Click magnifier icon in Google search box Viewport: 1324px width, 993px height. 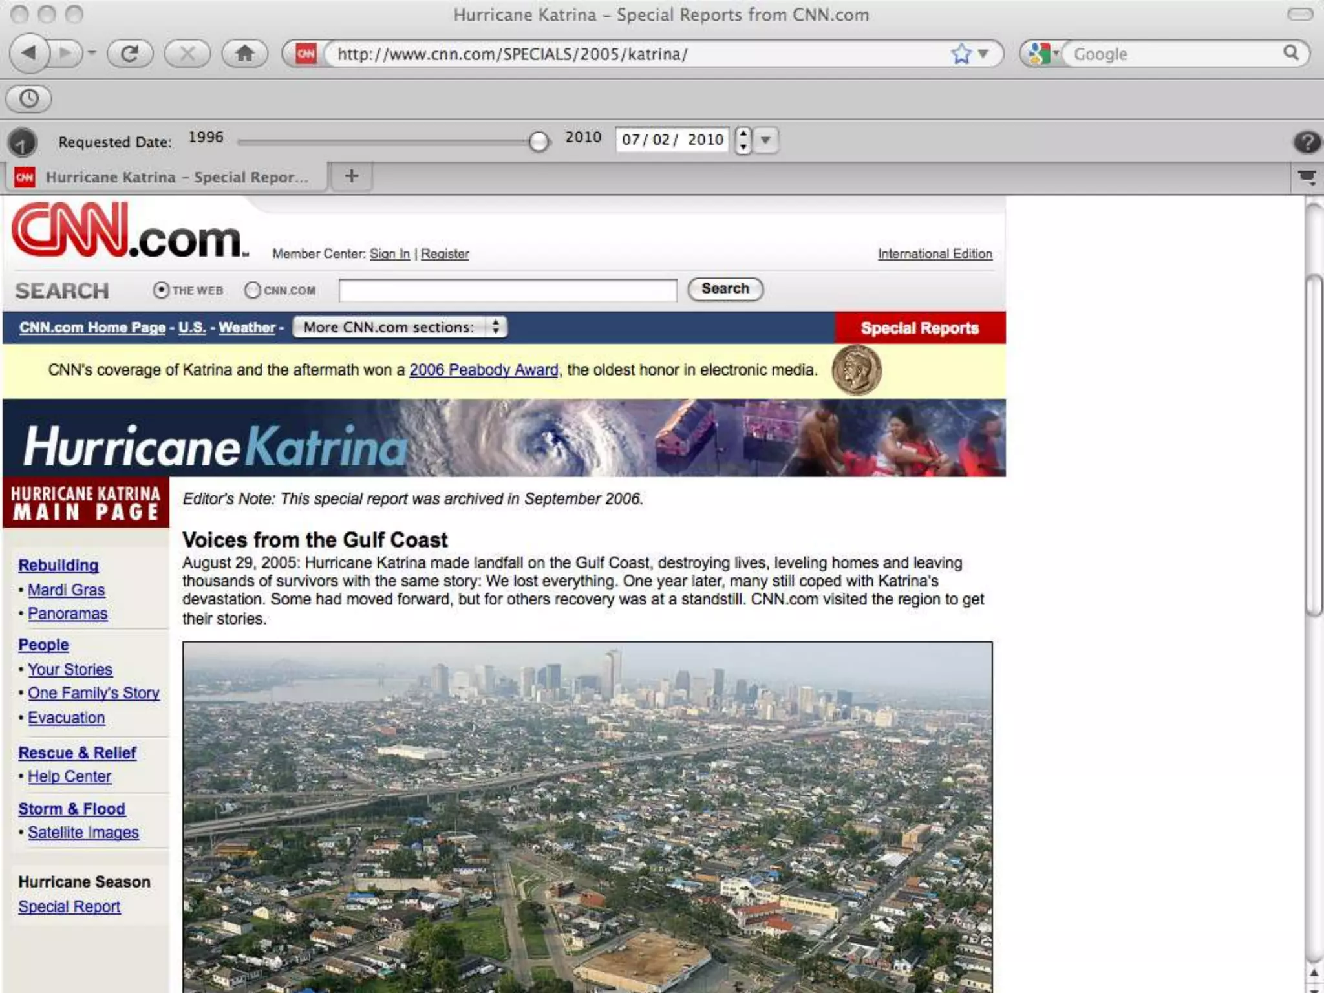click(1291, 53)
